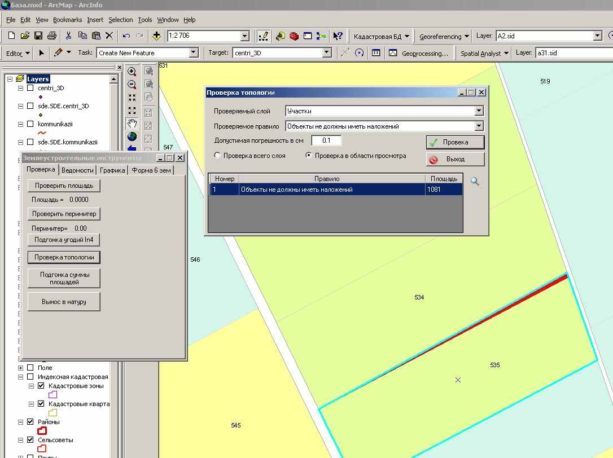Cut selection with scissors icon
The width and height of the screenshot is (613, 458).
pos(68,36)
